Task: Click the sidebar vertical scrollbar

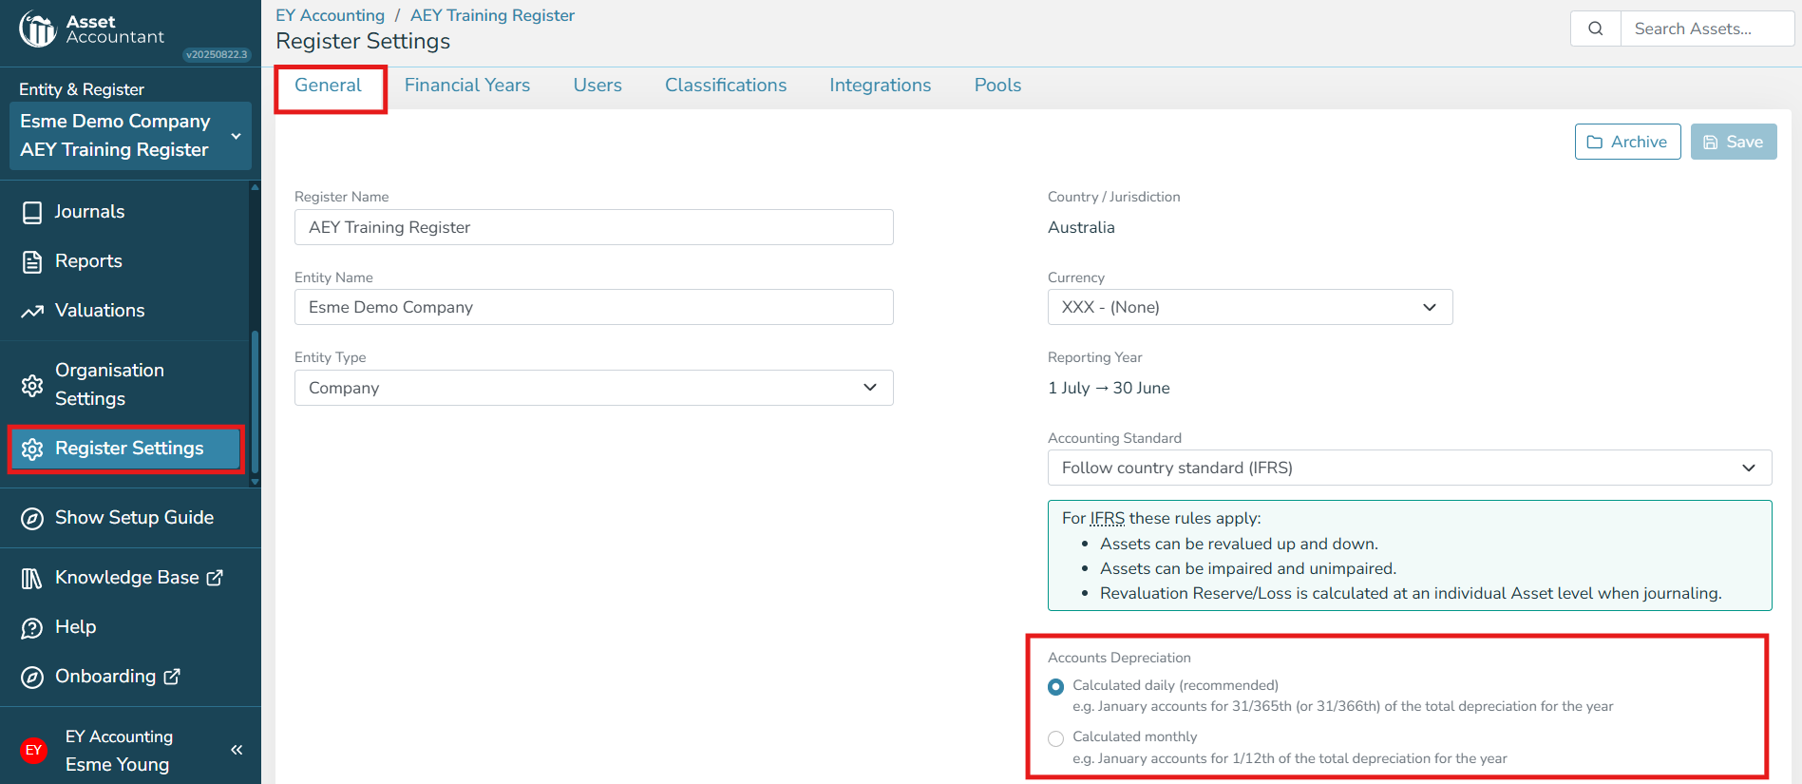Action: (255, 404)
